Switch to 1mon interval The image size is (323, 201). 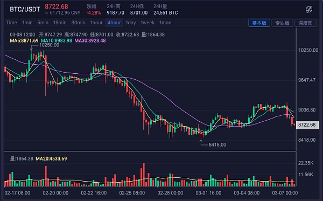165,23
